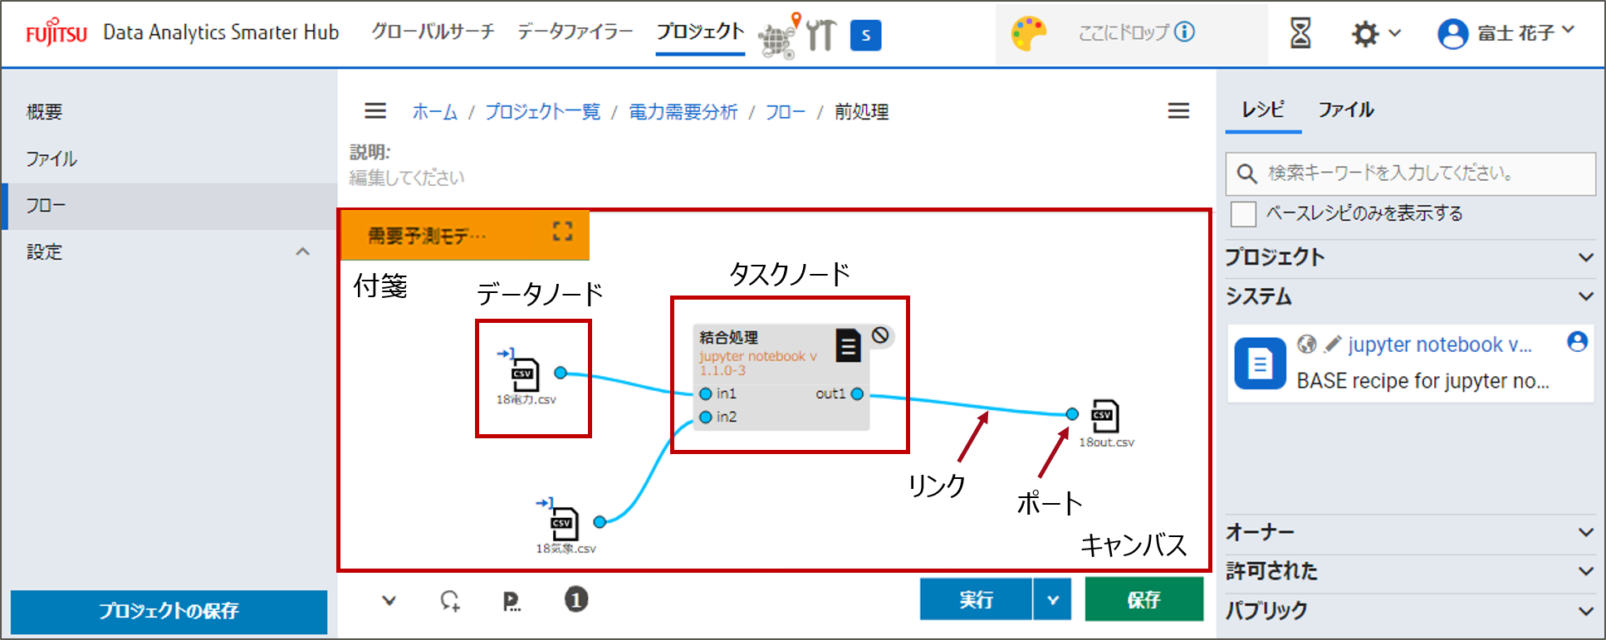Click the in2 port of 結合処理
The image size is (1606, 640).
tap(706, 417)
